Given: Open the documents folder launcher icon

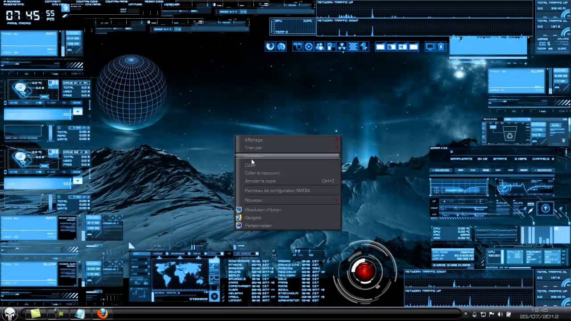Looking at the screenshot, I should point(391,46).
